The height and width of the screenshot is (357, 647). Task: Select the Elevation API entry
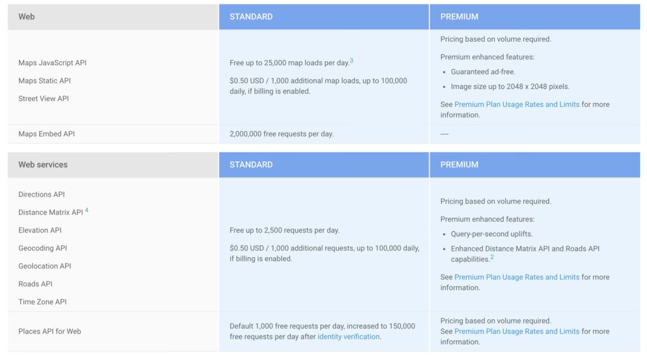40,230
